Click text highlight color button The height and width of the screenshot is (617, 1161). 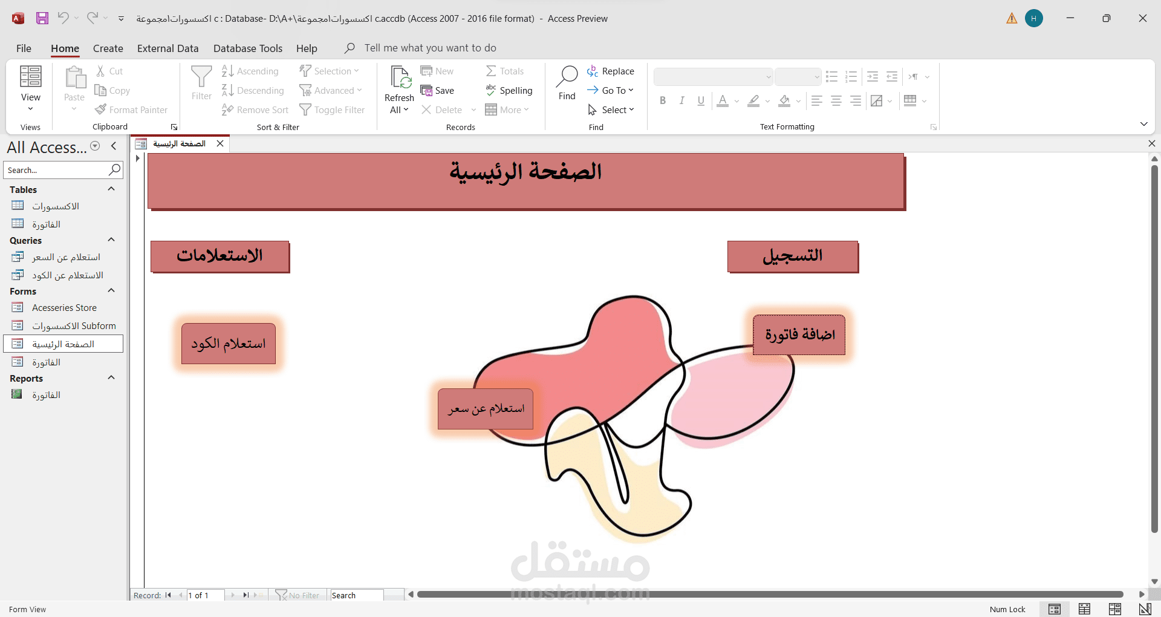[x=753, y=101]
